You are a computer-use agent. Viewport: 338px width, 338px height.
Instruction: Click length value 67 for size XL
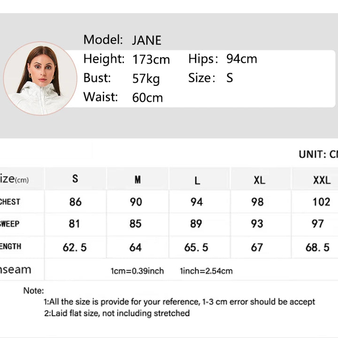click(x=257, y=247)
